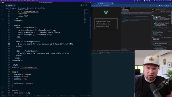The image size is (172, 97).
Task: Click the split editor right icon
Action: pos(86,5)
